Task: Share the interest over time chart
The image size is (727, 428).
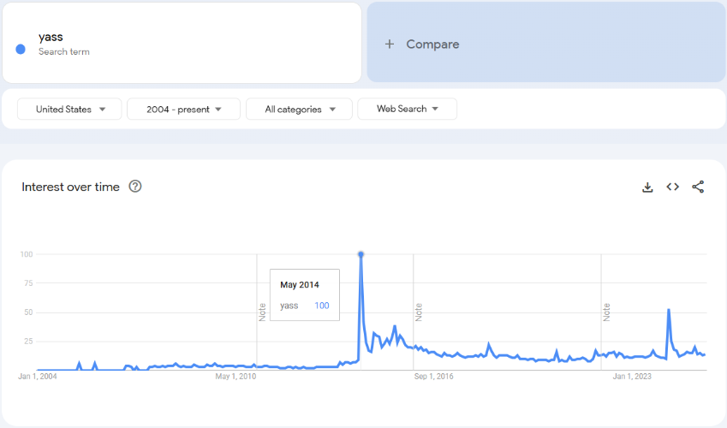Action: click(x=698, y=187)
